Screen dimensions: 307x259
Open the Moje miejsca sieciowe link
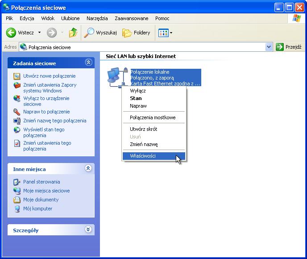(46, 191)
